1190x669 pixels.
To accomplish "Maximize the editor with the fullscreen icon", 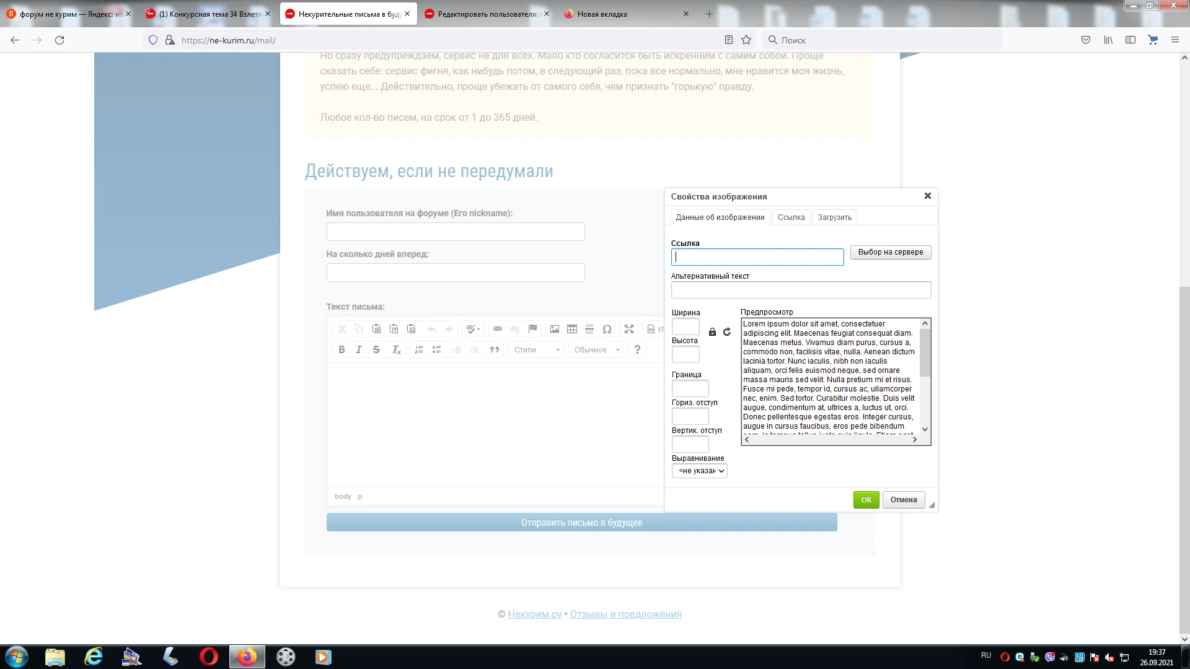I will tap(629, 329).
